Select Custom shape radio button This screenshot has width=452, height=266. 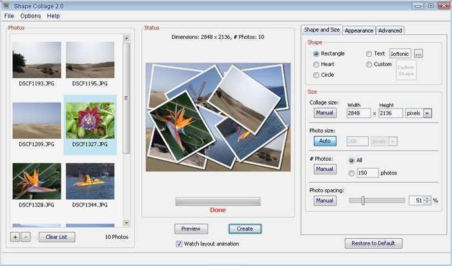[x=369, y=65]
